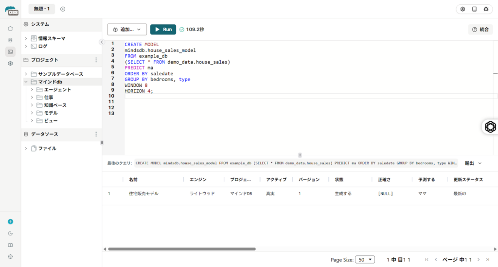Click the 統合 help button
The width and height of the screenshot is (498, 267).
point(480,30)
